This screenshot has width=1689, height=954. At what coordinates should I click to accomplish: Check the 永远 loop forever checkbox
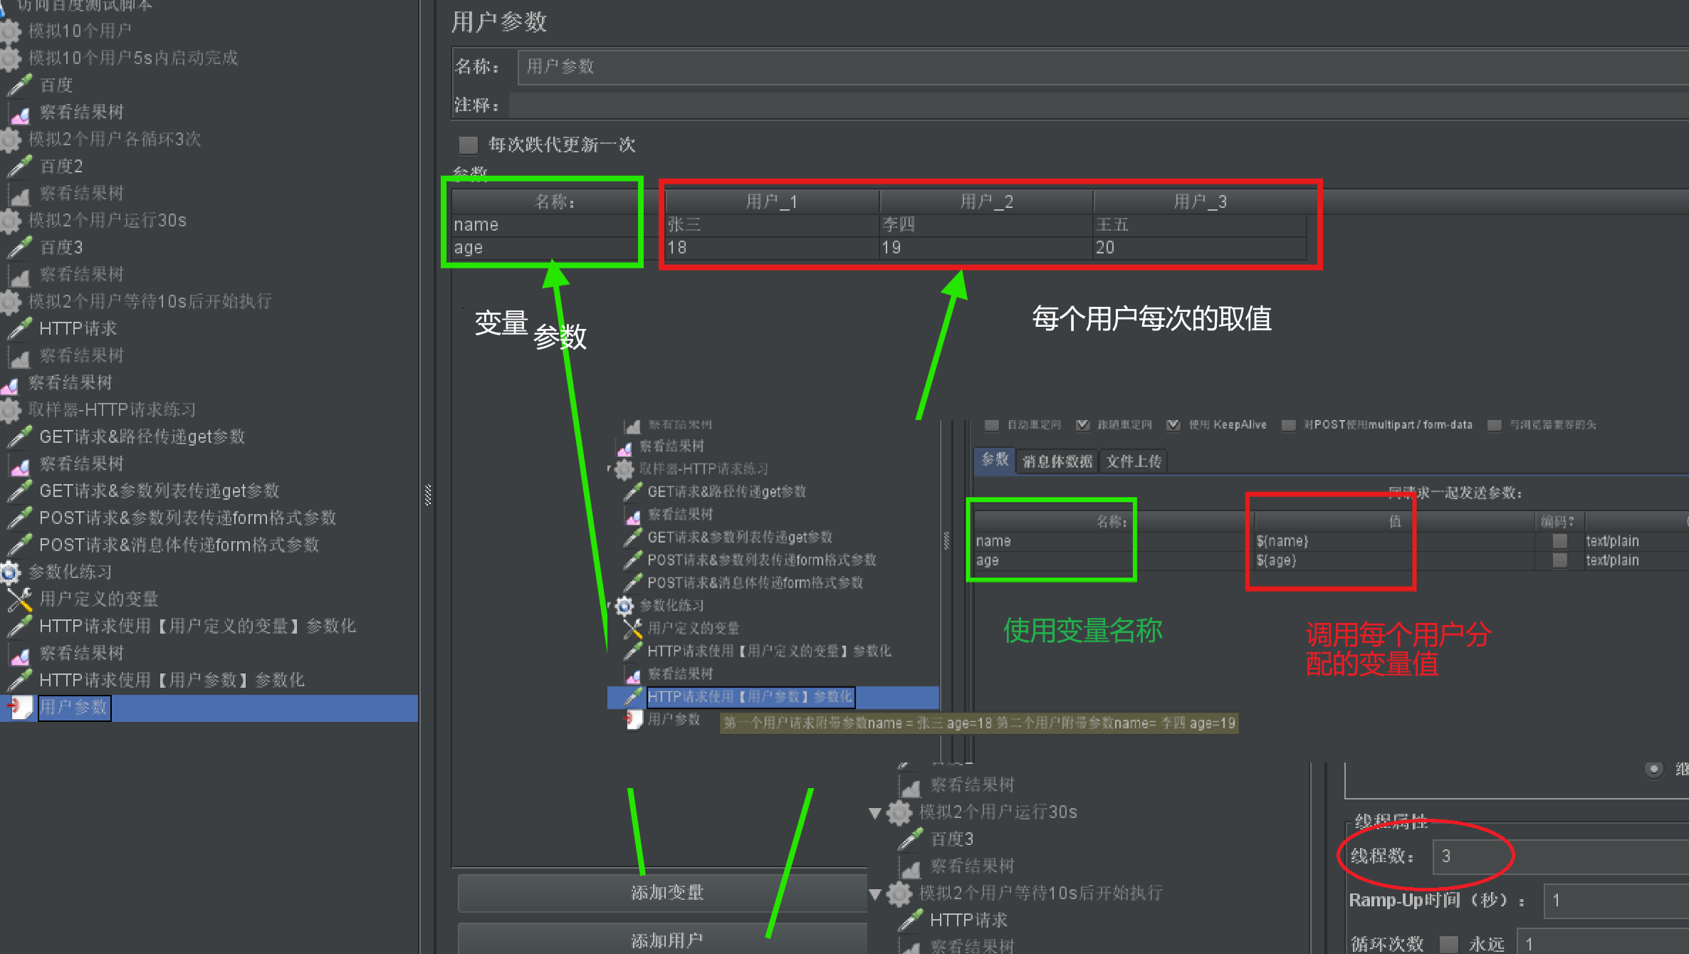(x=1448, y=944)
